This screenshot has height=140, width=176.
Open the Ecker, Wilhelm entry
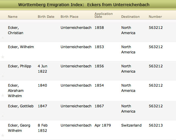pyautogui.click(x=21, y=47)
